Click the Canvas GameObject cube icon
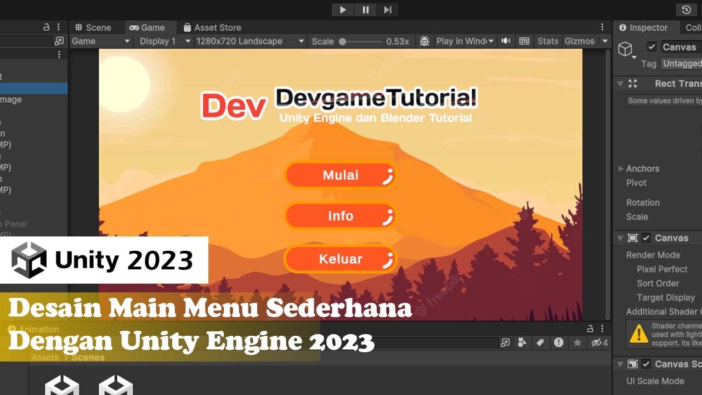Screen dimensions: 702x395 pos(625,49)
